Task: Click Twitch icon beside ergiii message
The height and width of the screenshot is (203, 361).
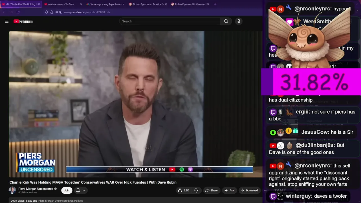Action: coord(273,112)
